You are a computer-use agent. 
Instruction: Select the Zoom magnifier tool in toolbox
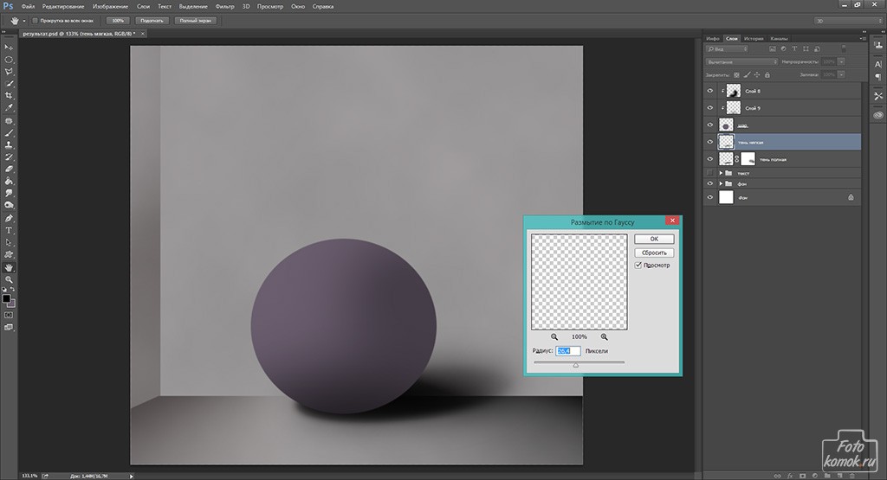tap(9, 279)
